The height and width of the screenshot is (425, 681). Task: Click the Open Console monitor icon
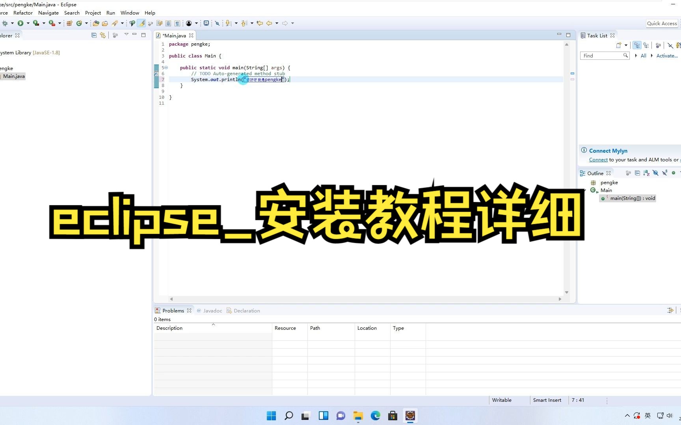206,23
